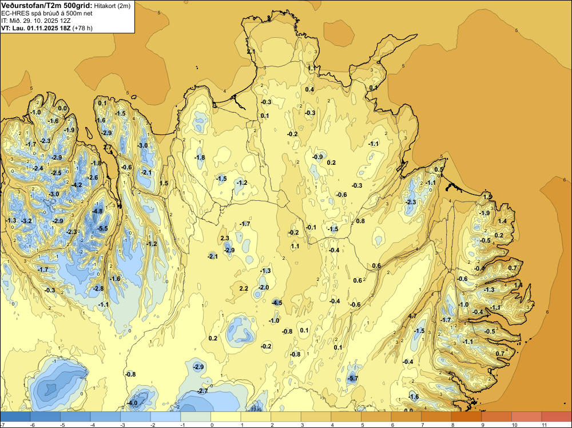Select the 0.8 temperature label
The image size is (572, 428).
click(360, 221)
